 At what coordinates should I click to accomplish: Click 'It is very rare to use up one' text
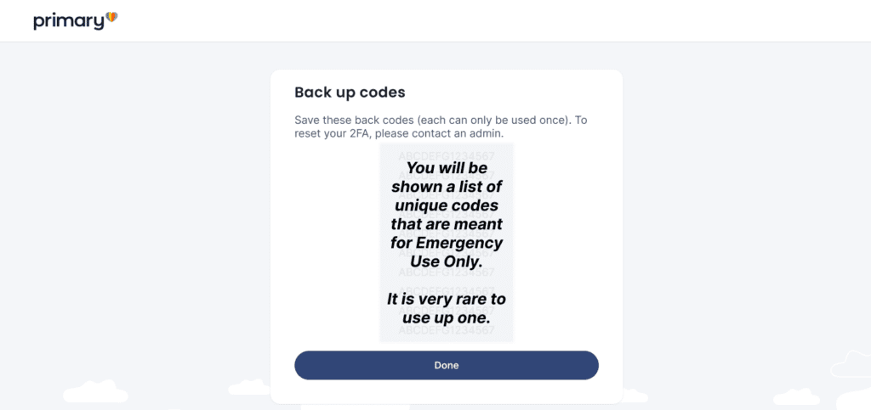click(x=447, y=309)
